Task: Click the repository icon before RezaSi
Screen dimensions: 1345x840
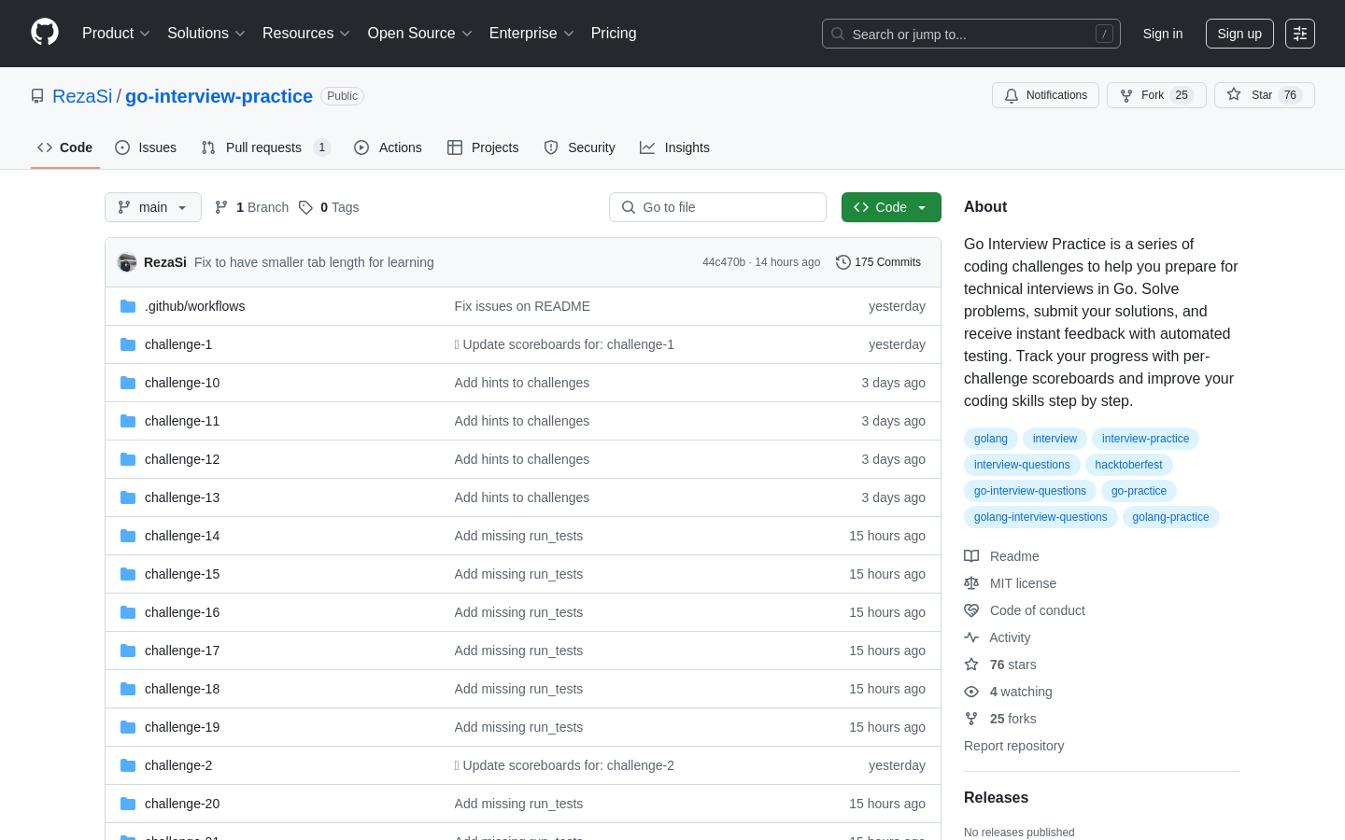Action: pos(37,96)
